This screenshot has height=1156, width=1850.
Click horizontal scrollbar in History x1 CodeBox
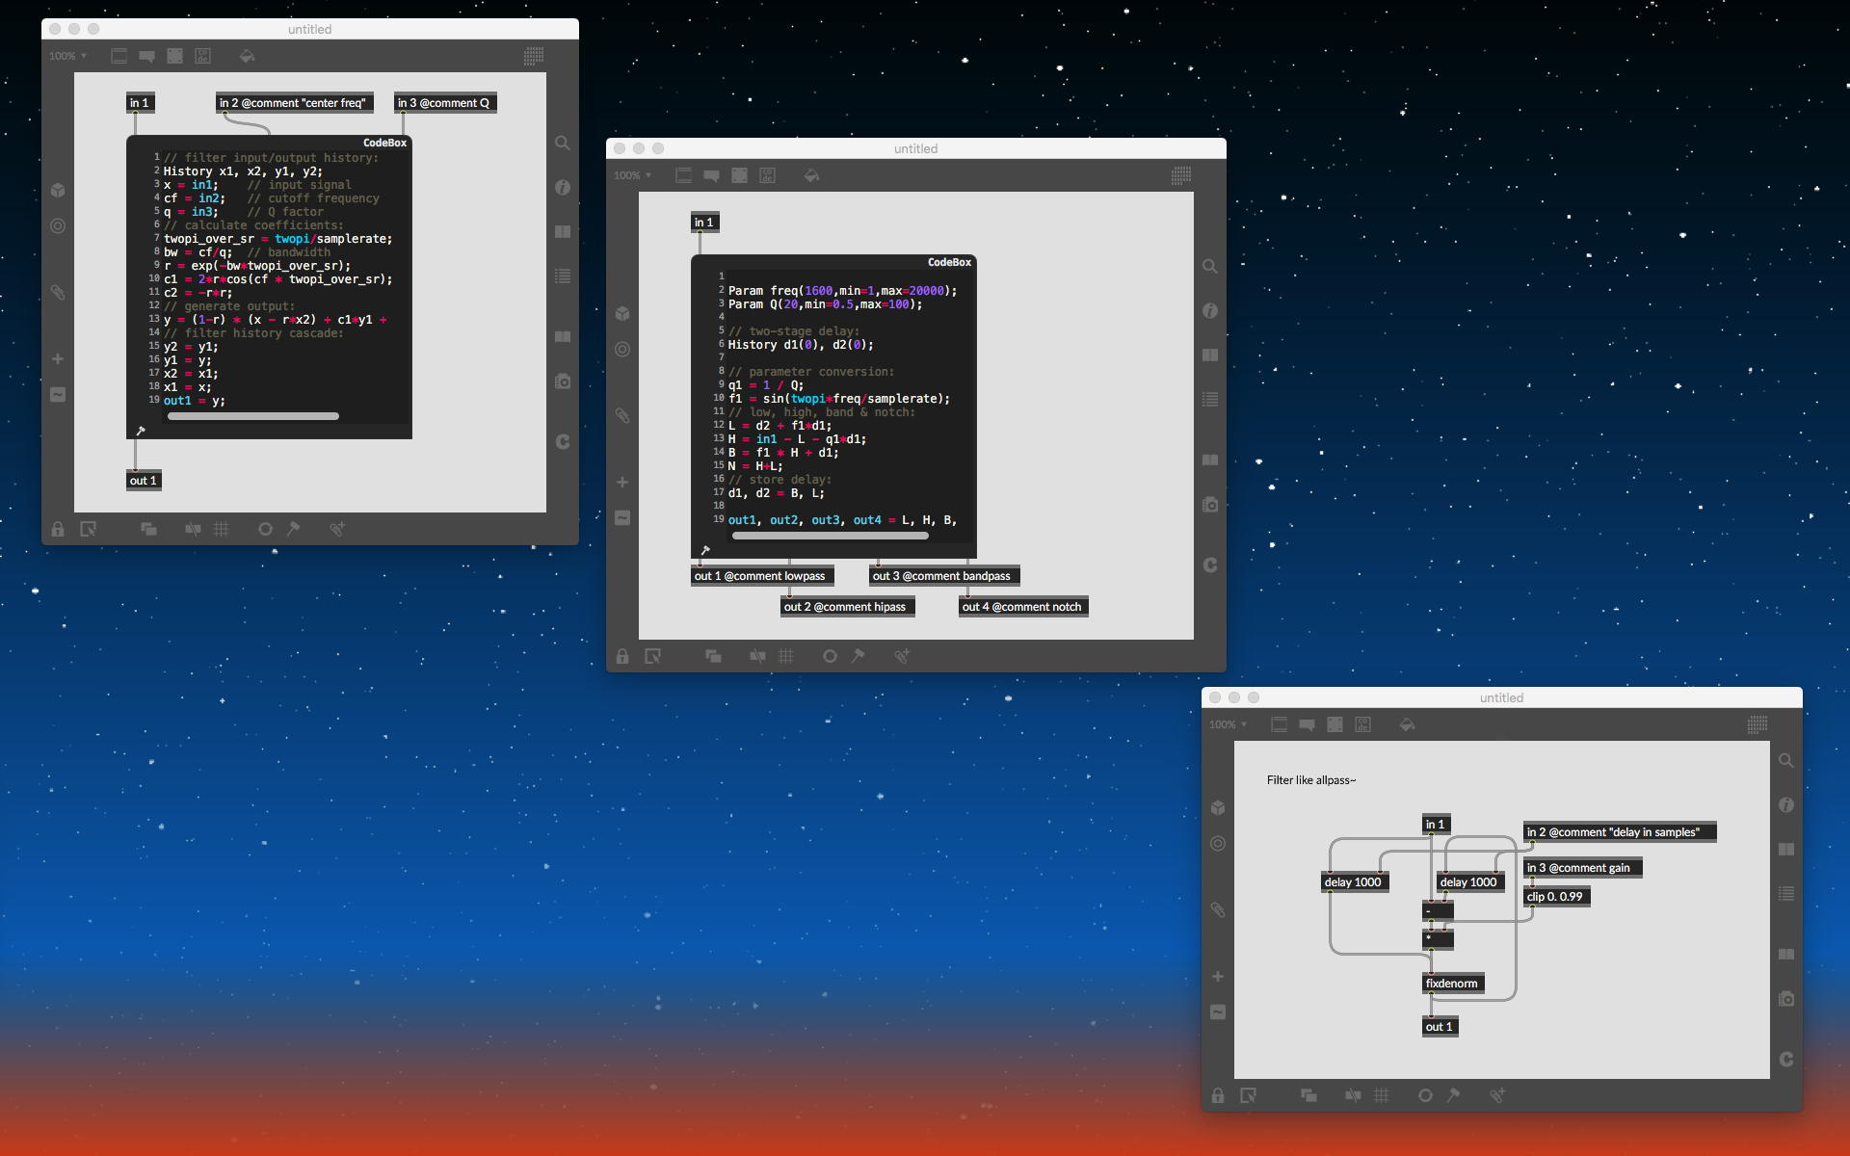click(x=252, y=416)
